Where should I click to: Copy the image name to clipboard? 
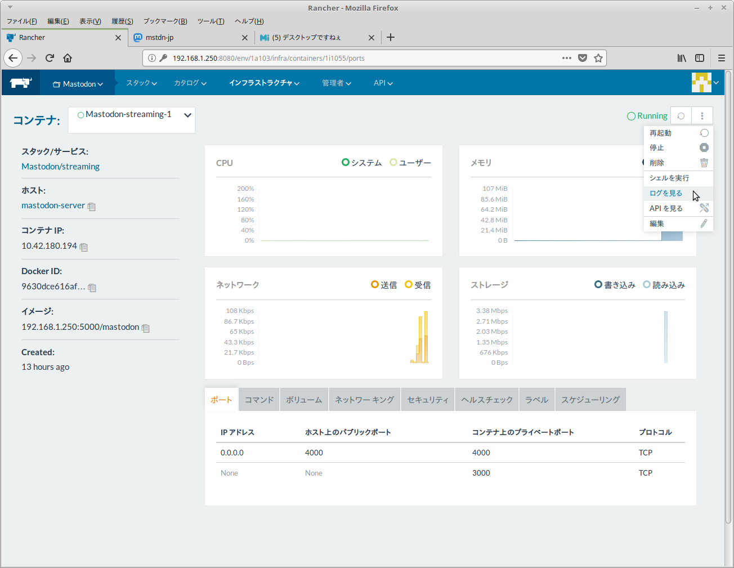pyautogui.click(x=146, y=328)
